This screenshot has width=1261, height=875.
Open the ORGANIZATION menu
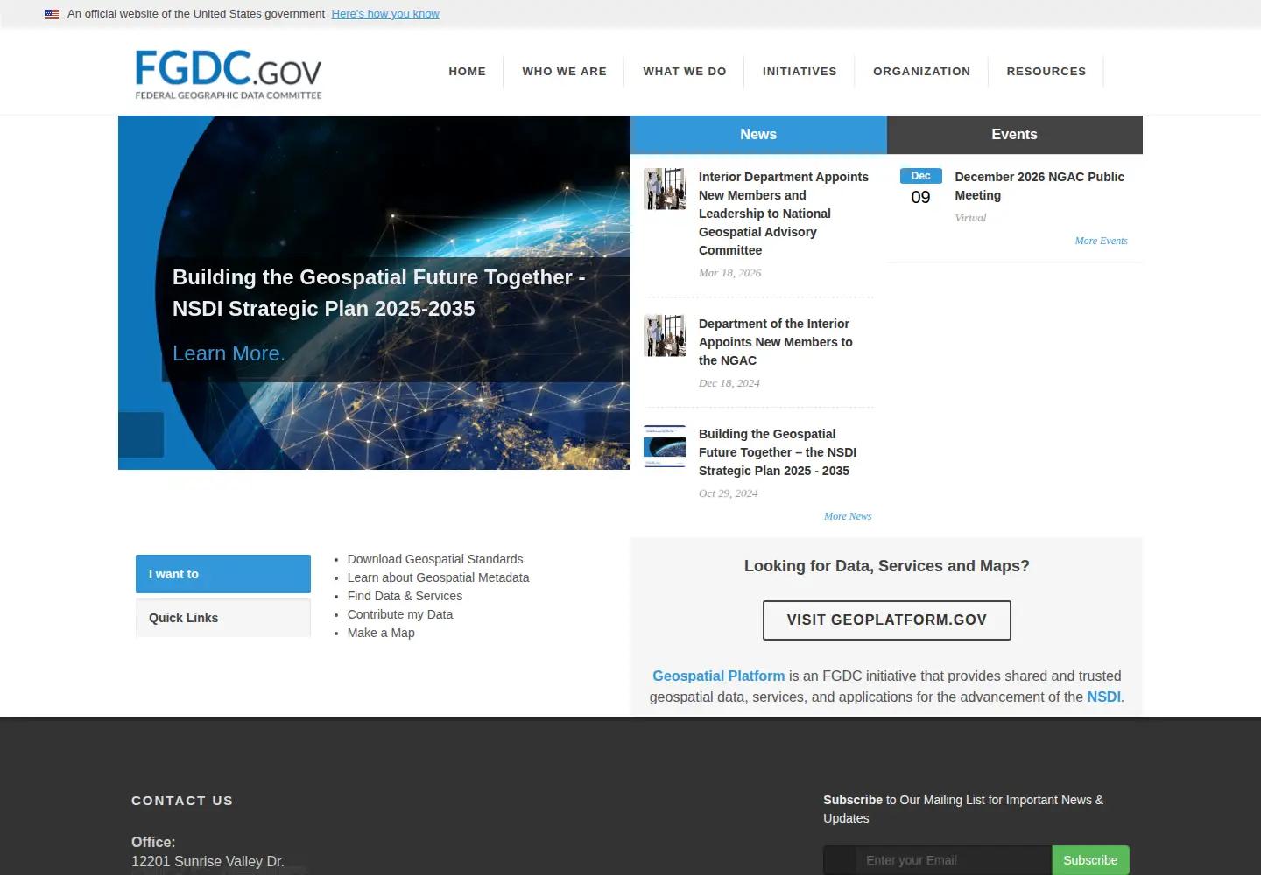point(921,72)
